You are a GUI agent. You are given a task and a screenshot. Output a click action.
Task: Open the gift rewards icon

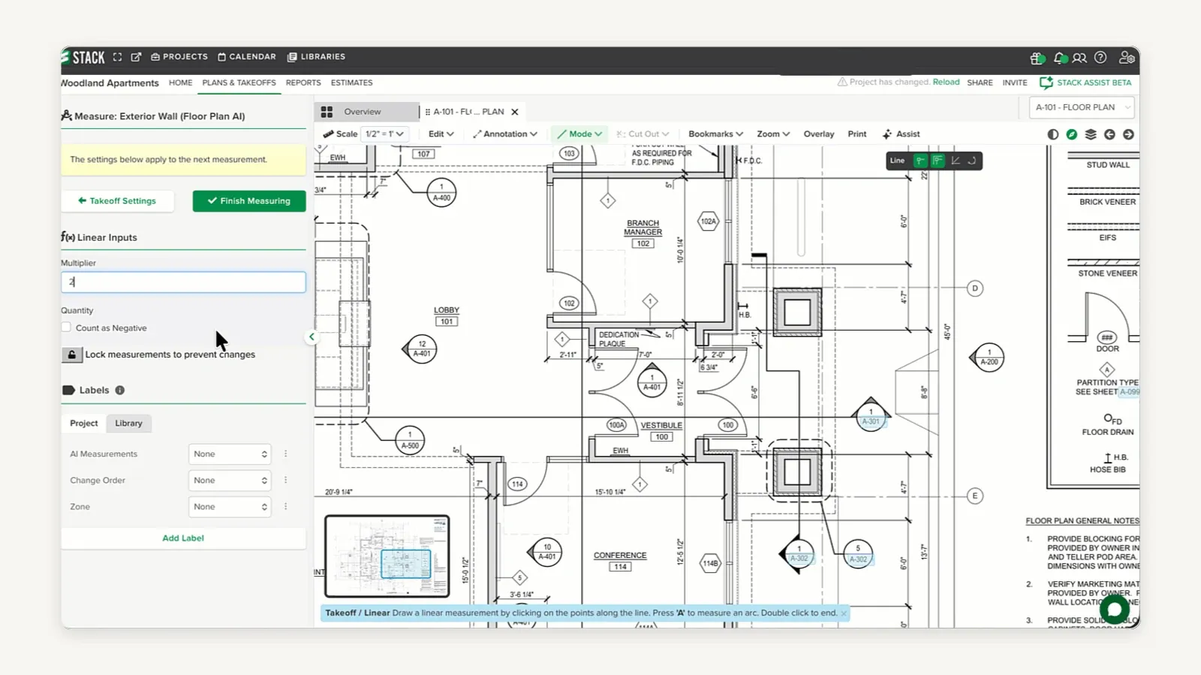point(1037,58)
